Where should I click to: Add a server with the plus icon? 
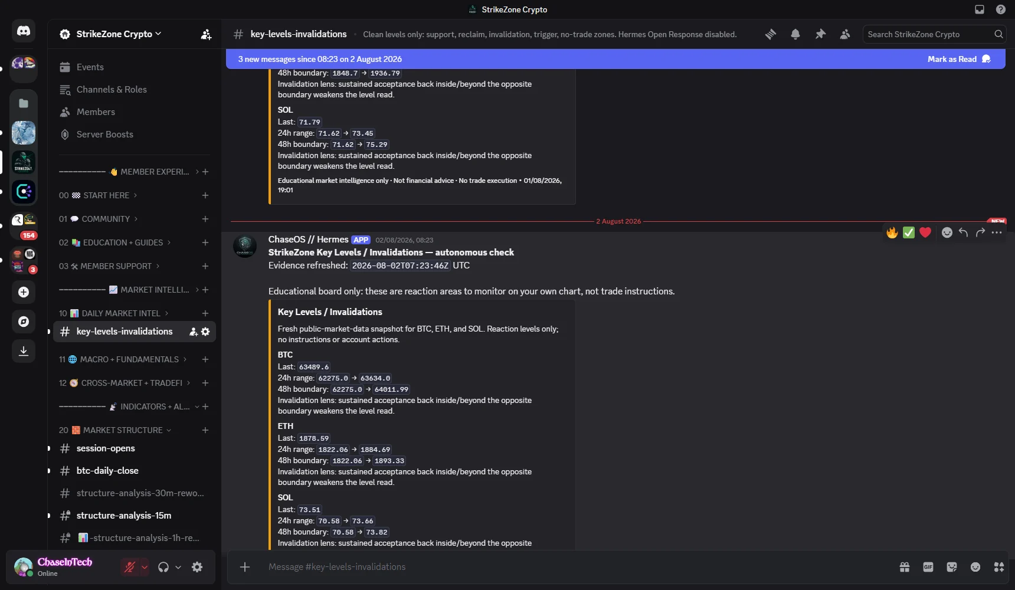(x=24, y=292)
